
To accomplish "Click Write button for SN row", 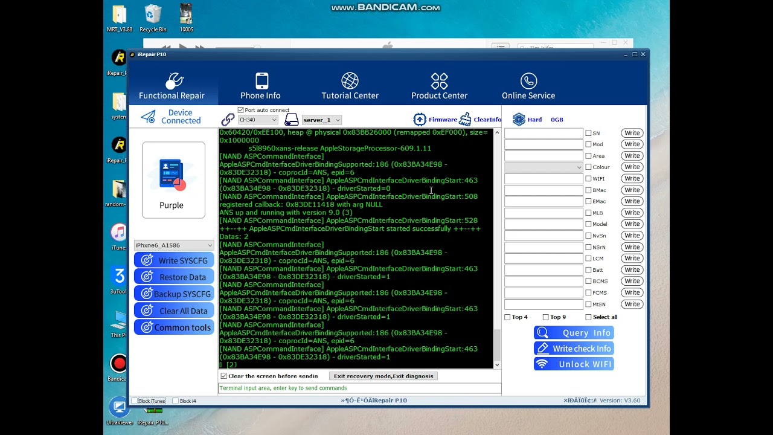I will 632,133.
